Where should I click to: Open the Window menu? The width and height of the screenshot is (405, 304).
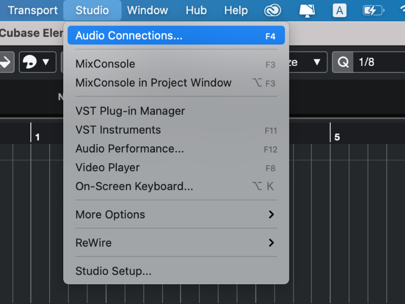click(x=147, y=10)
